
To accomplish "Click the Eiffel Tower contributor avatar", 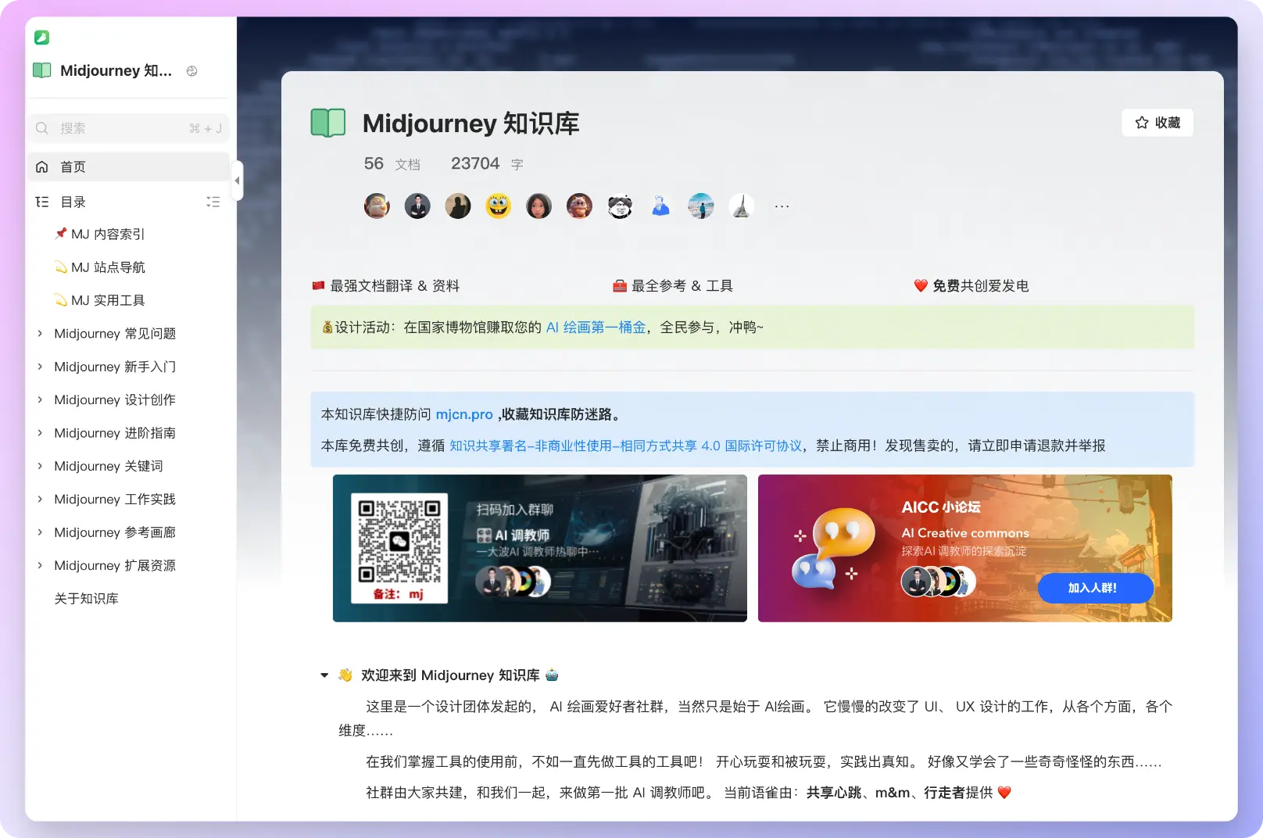I will pyautogui.click(x=741, y=206).
